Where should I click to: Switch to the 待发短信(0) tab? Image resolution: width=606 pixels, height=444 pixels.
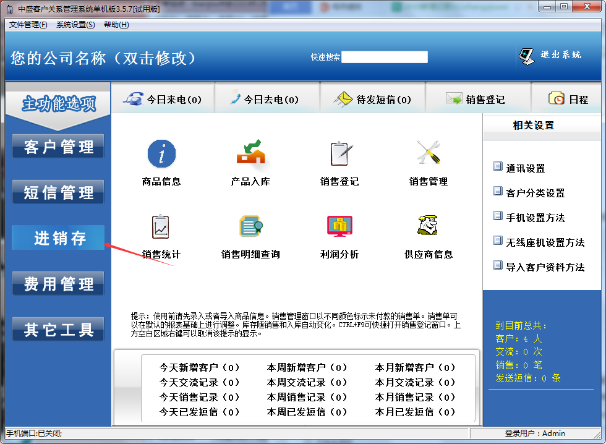pos(372,98)
